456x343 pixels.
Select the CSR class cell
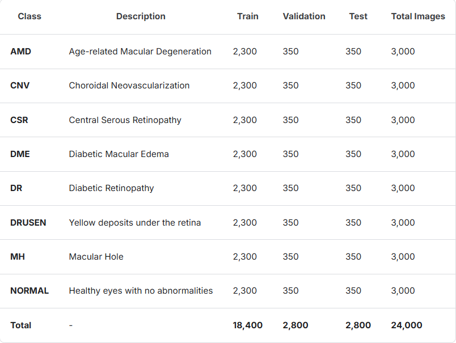coord(19,120)
